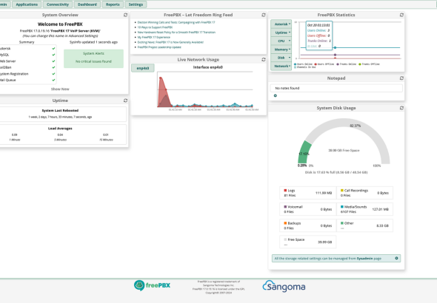The height and width of the screenshot is (303, 437).
Task: Toggle Users Offline series in statistics legend
Action: tap(324, 64)
